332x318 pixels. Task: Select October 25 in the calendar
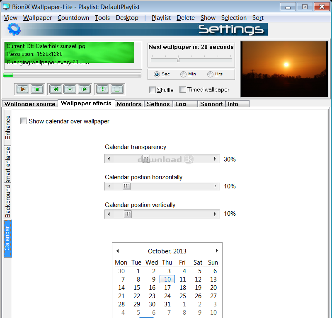(182, 296)
